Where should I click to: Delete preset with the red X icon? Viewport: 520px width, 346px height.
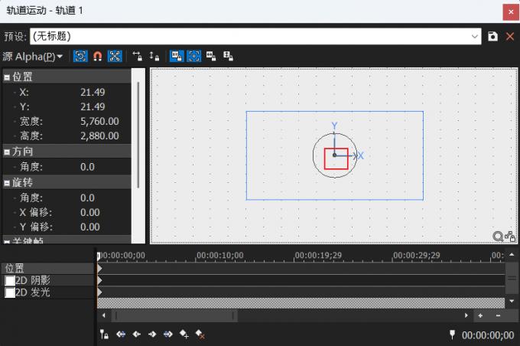[x=509, y=36]
